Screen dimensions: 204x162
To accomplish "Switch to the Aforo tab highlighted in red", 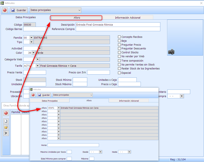I will [x=76, y=18].
